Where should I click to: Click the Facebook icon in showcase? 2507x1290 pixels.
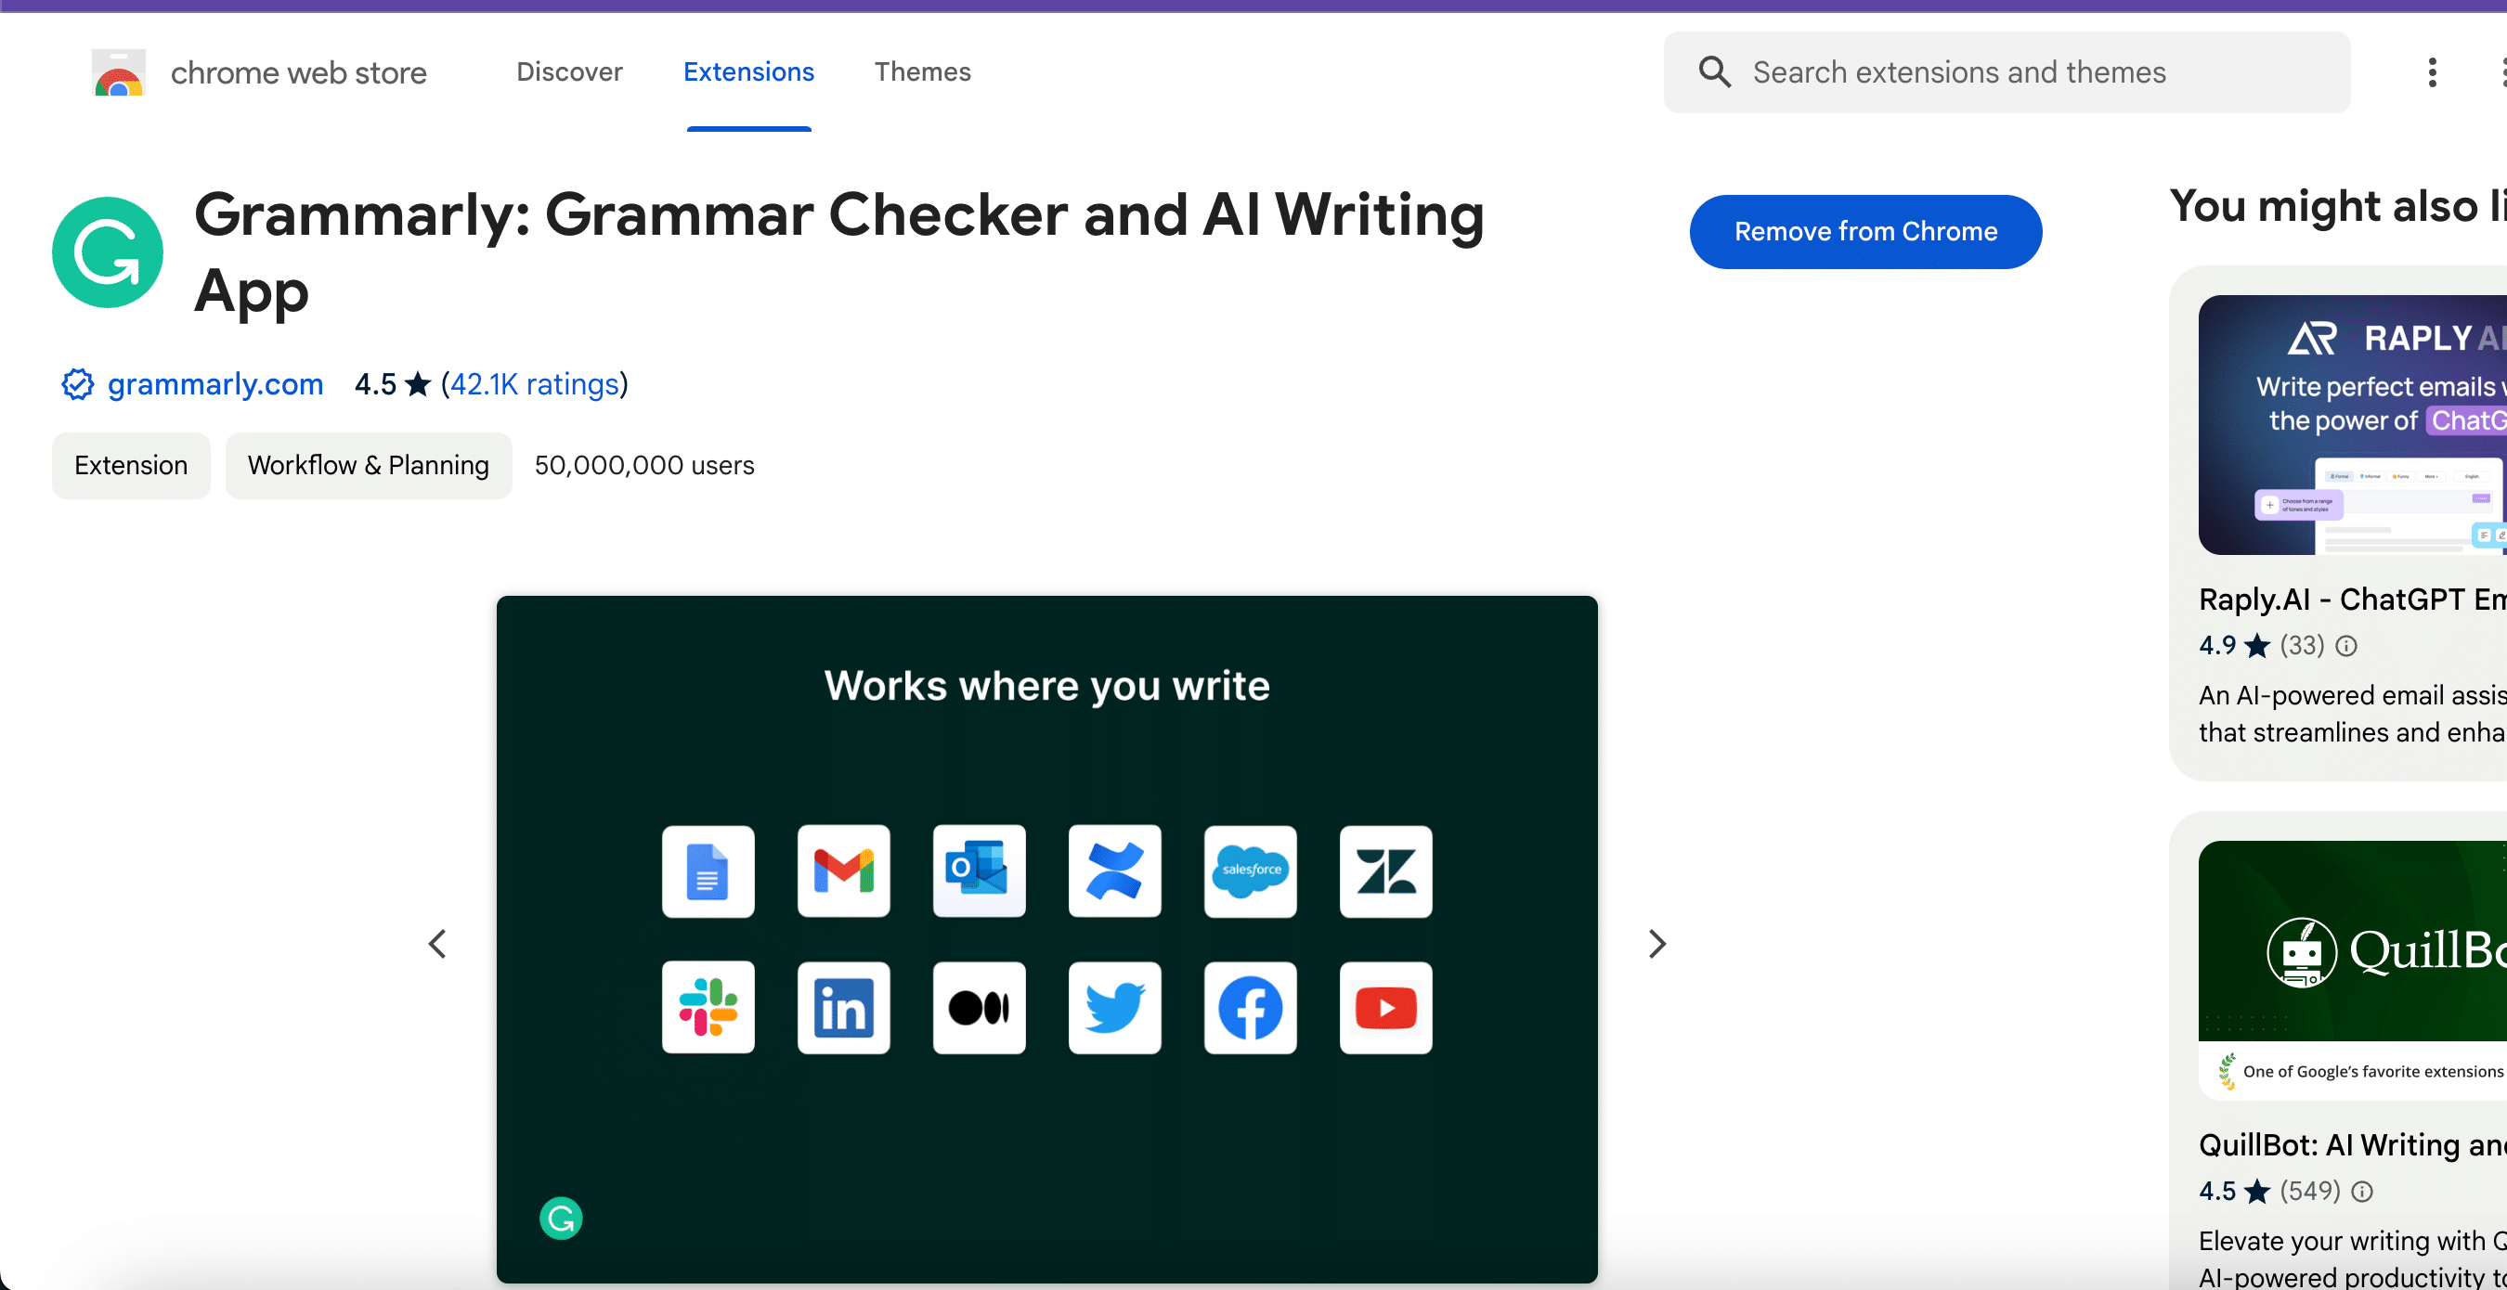tap(1248, 1007)
